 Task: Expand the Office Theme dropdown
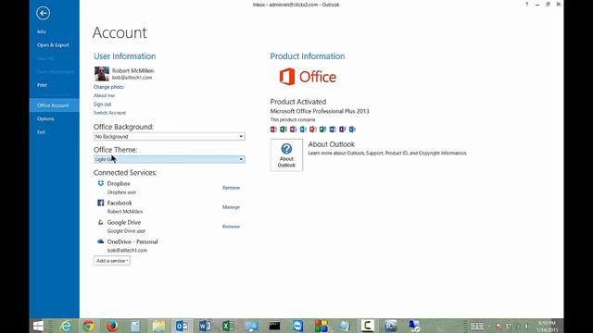[x=241, y=159]
